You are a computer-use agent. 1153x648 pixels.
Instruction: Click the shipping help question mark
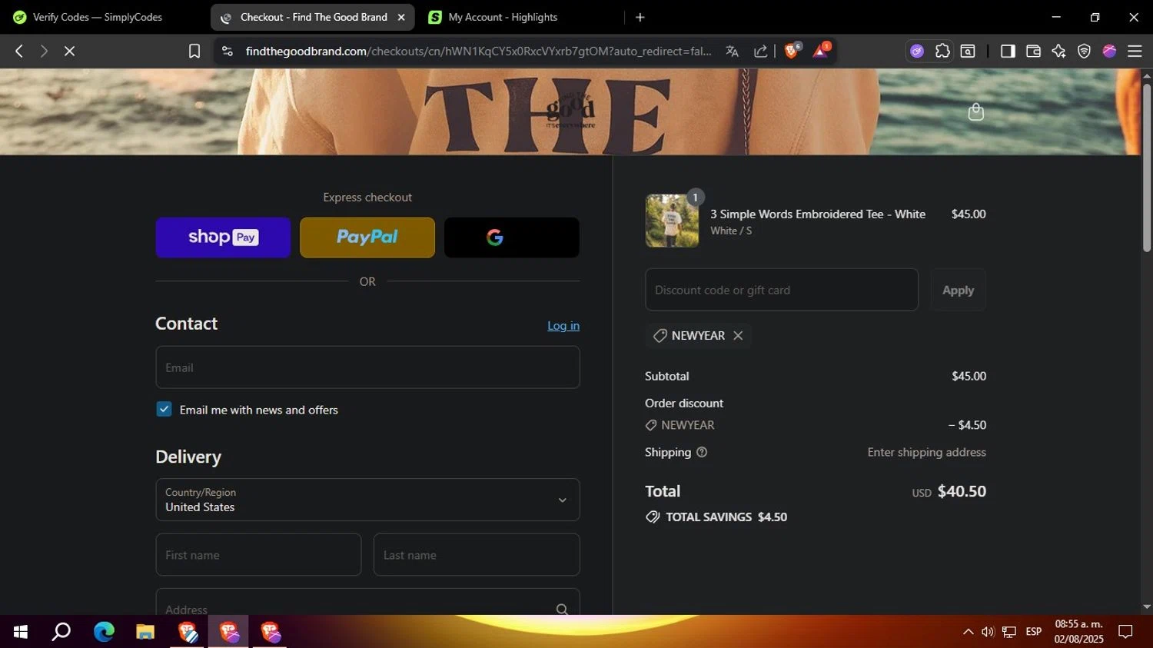coord(702,452)
